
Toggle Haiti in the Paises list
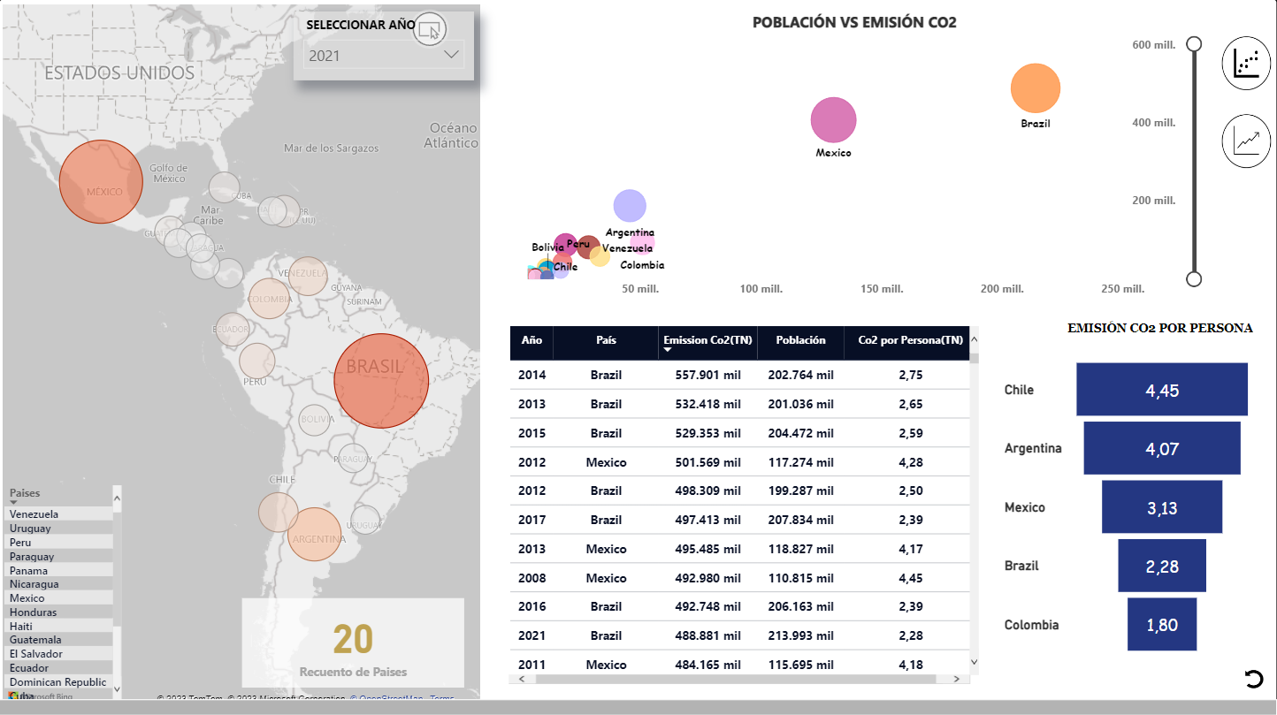click(x=23, y=626)
